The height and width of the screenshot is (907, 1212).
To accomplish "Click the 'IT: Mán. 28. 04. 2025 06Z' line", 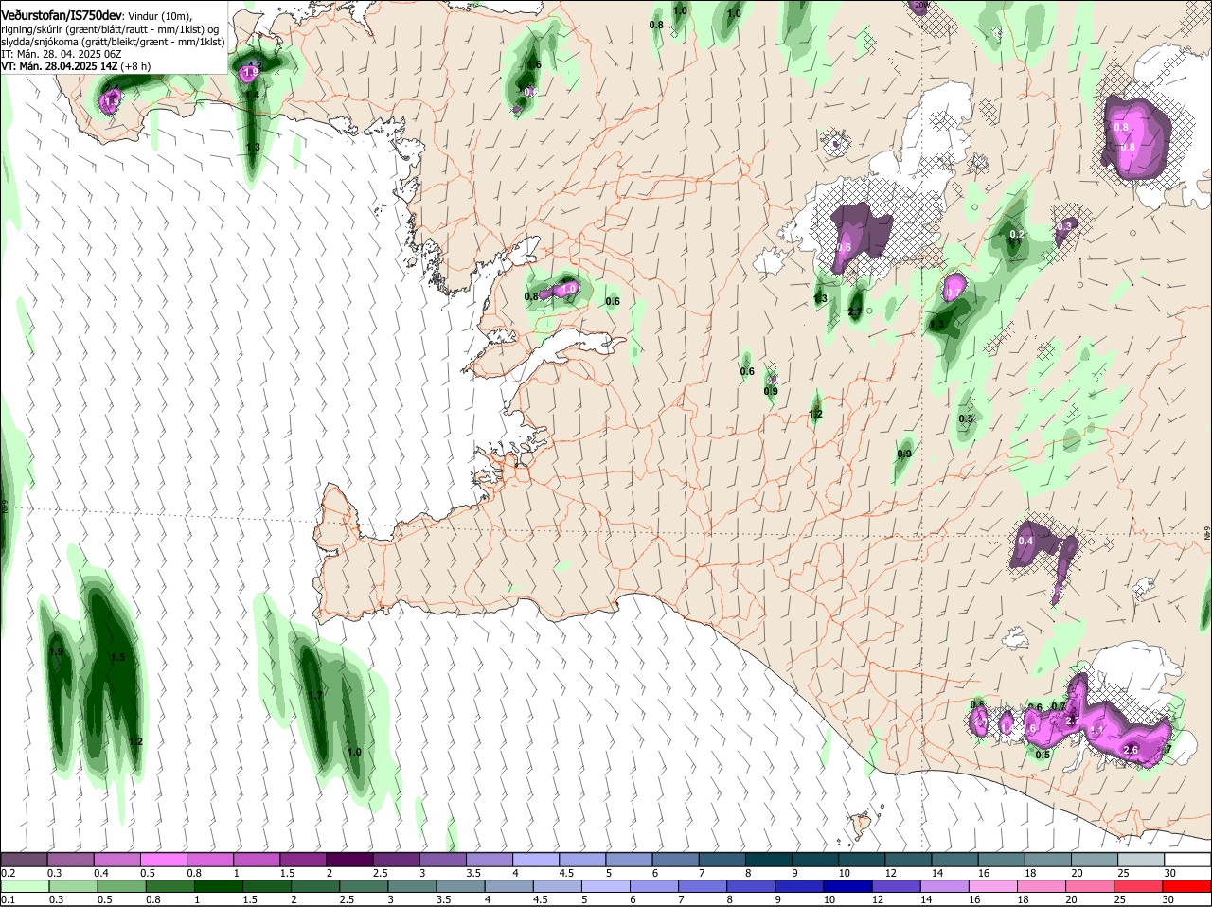I will (x=62, y=54).
